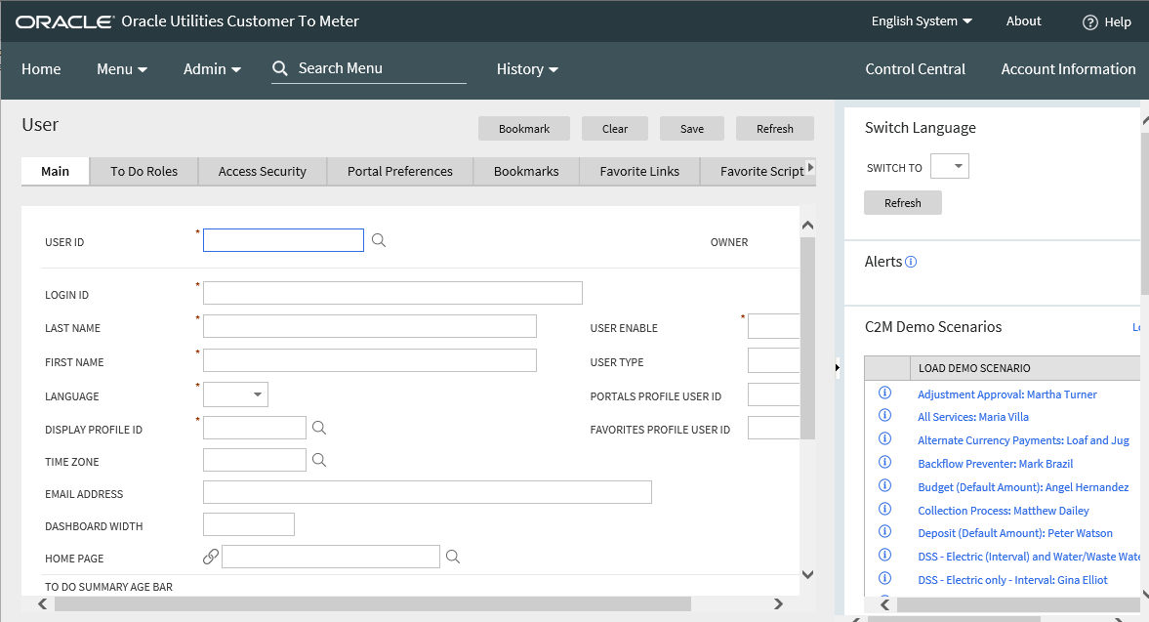
Task: Open the Switch To language dropdown
Action: (950, 166)
